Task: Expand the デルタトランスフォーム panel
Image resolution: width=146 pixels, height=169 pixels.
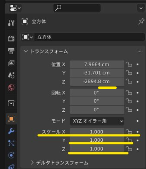Action: tap(32, 163)
